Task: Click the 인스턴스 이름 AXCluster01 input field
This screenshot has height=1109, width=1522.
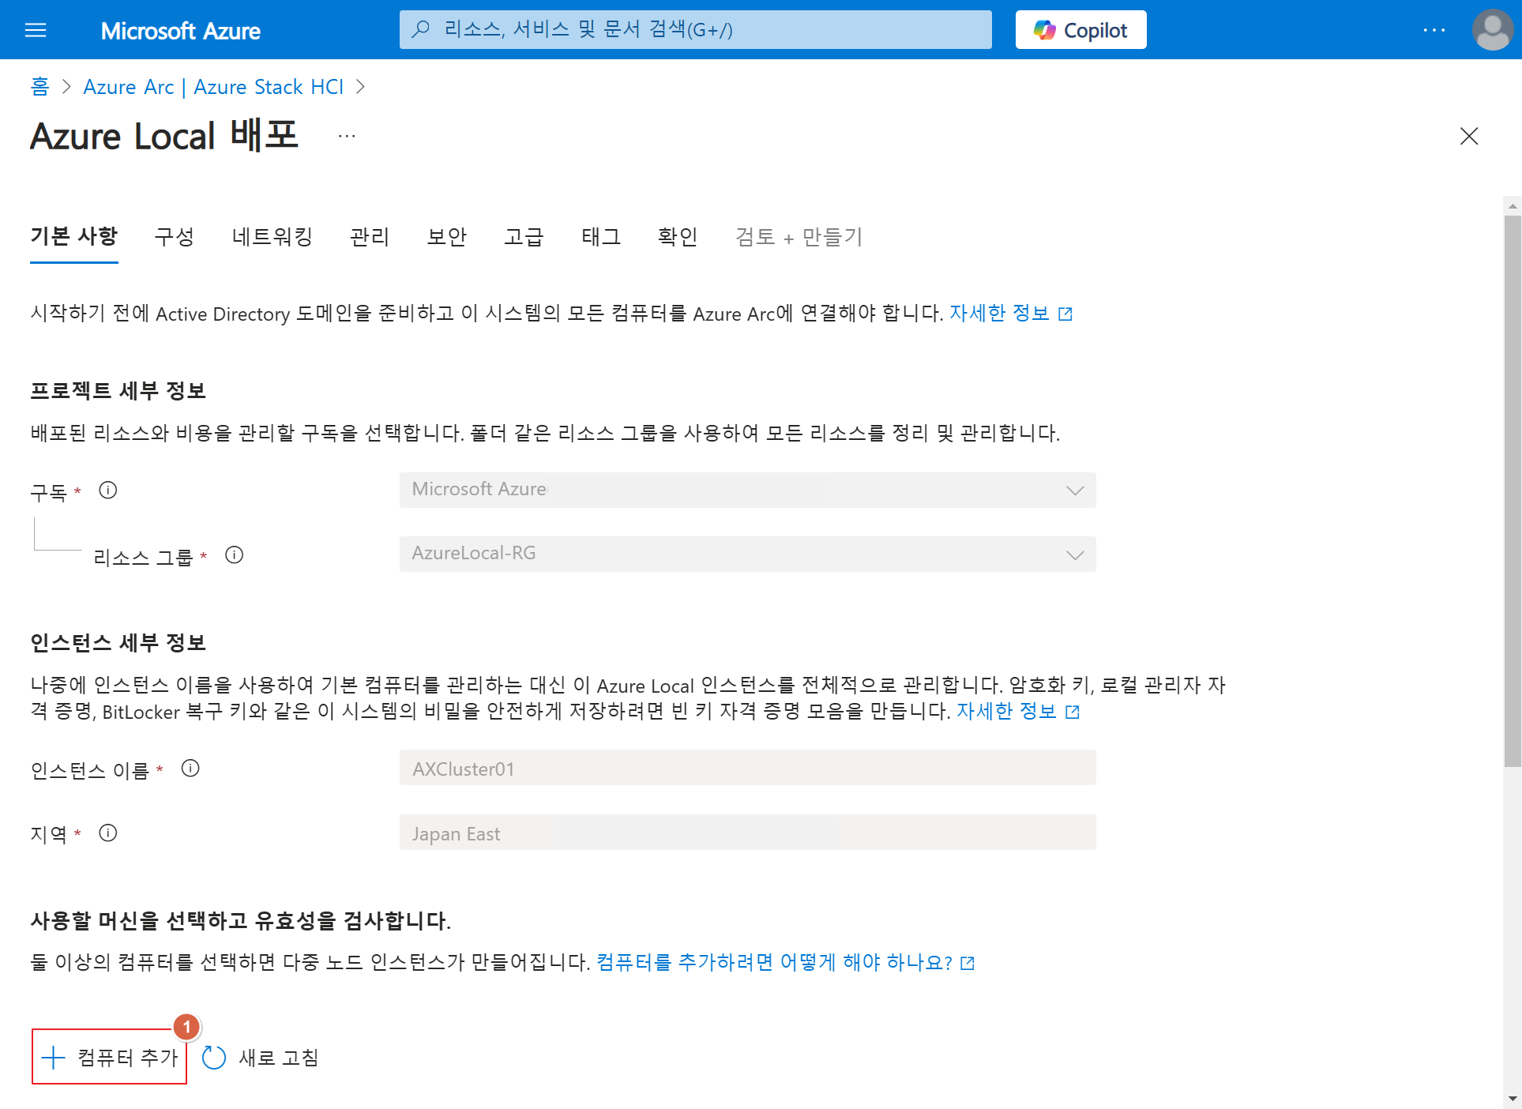Action: [x=747, y=768]
